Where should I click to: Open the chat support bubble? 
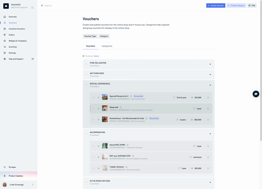tap(256, 94)
